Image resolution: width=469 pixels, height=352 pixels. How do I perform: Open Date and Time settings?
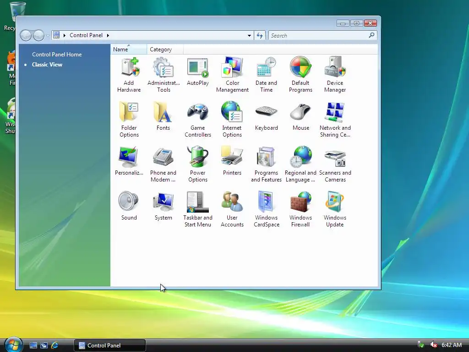coord(266,75)
